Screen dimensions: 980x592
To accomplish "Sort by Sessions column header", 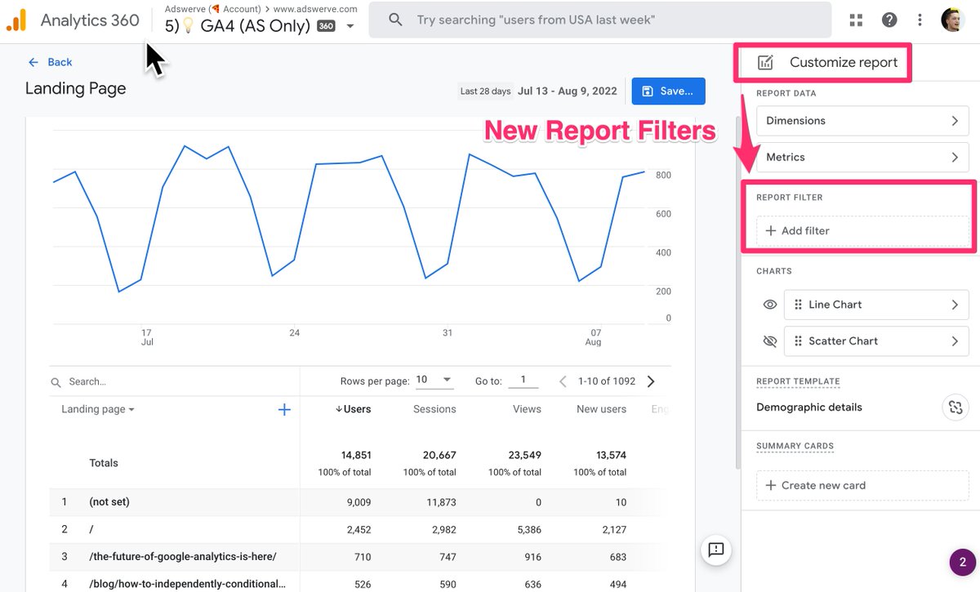I will click(434, 409).
